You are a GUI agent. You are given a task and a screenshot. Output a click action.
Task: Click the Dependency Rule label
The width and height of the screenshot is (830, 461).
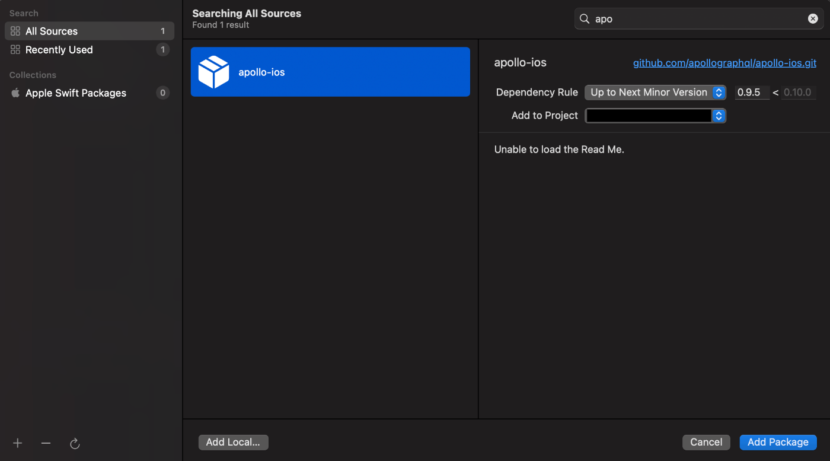pyautogui.click(x=537, y=93)
